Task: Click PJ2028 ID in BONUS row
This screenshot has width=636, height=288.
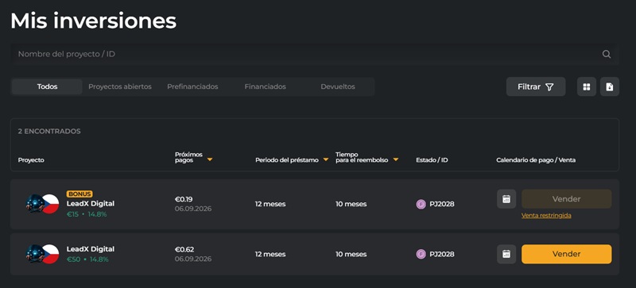Action: coord(442,204)
